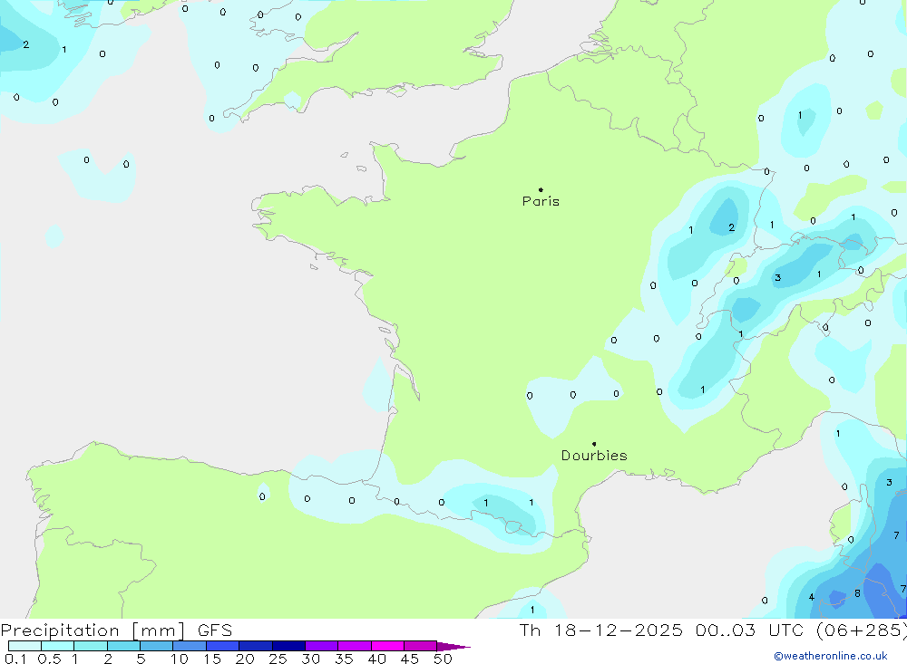This screenshot has height=664, width=907.
Task: Pick the 25–30 mm legend swatch
Action: [288, 646]
